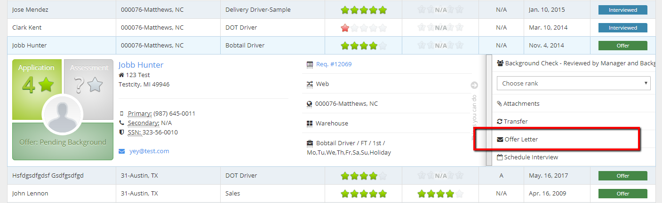Image resolution: width=662 pixels, height=203 pixels.
Task: Click the Schedule Interview calendar icon
Action: (500, 157)
